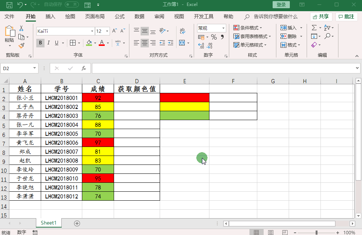The height and width of the screenshot is (235, 362).
Task: Click the Increase Indent icon
Action: [171, 43]
